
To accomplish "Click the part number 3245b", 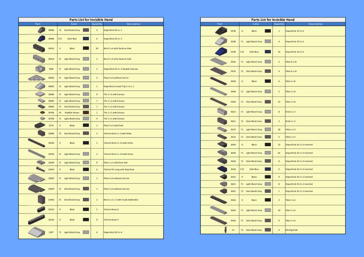I will click(51, 200).
